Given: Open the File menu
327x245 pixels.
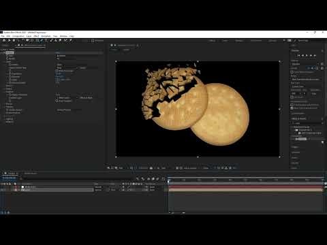Looking at the screenshot, I should tap(3, 36).
